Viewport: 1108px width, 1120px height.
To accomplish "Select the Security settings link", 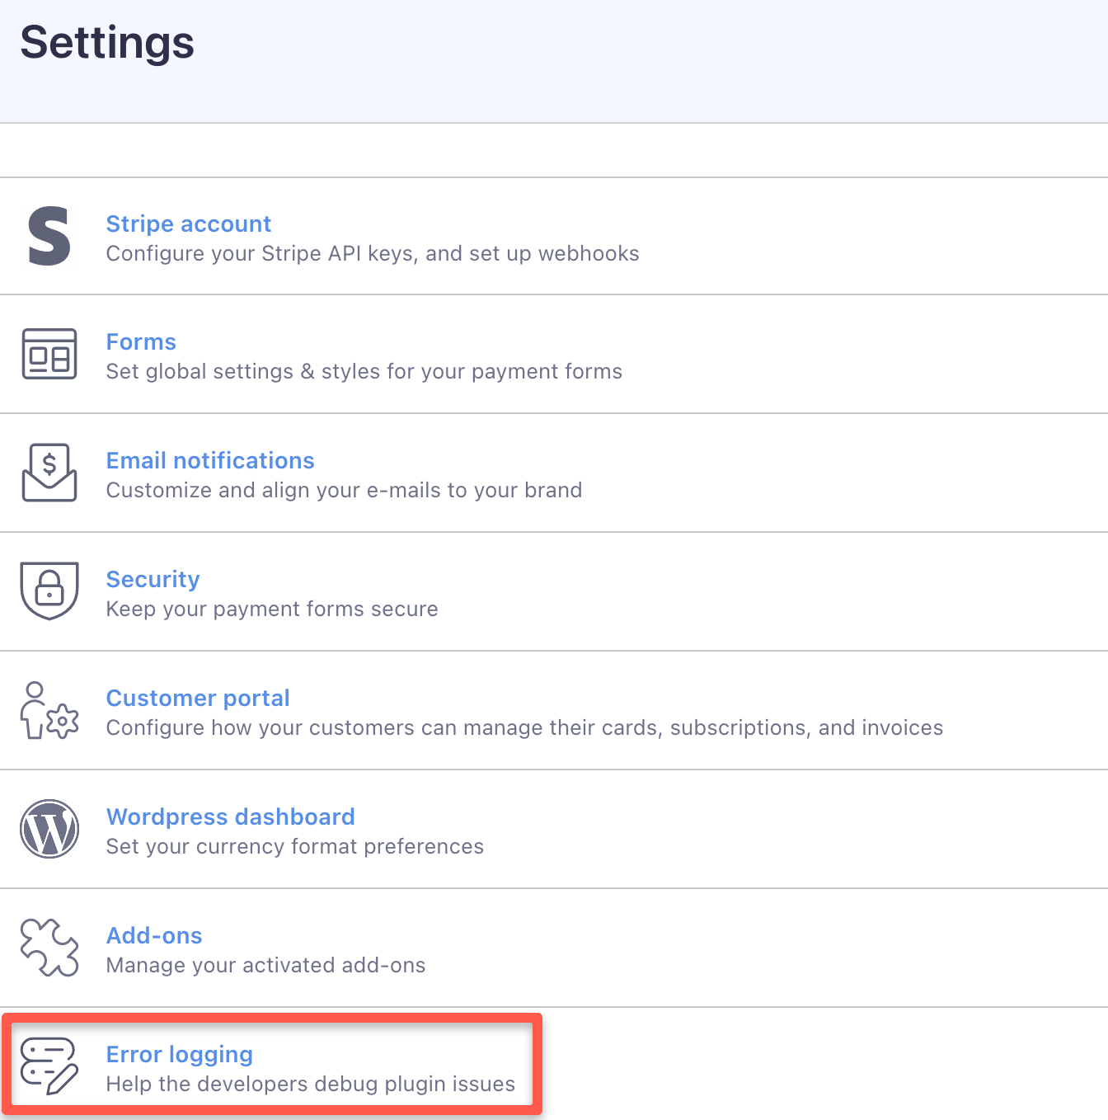I will (153, 579).
